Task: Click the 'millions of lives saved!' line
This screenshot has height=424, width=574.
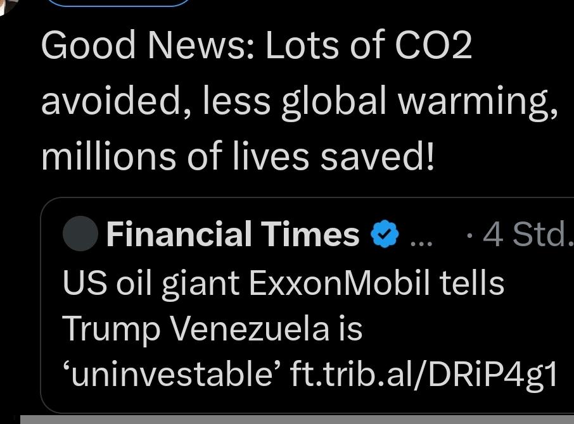Action: [238, 156]
